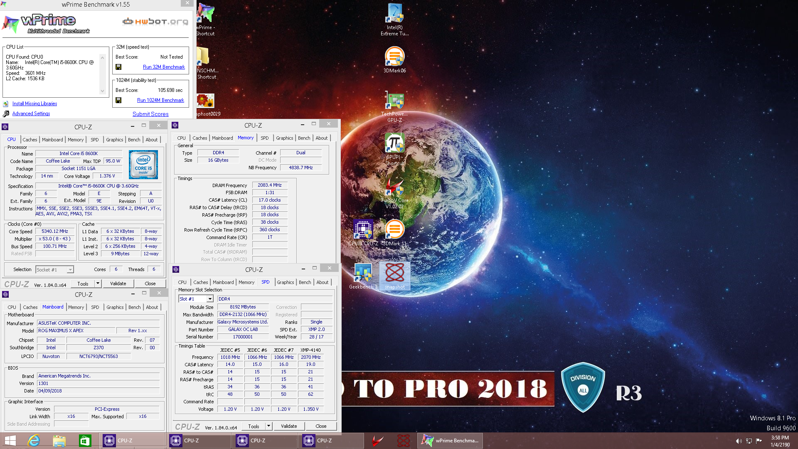Click the XMP-4140 Voltage value 1.350 V
798x449 pixels.
(311, 409)
